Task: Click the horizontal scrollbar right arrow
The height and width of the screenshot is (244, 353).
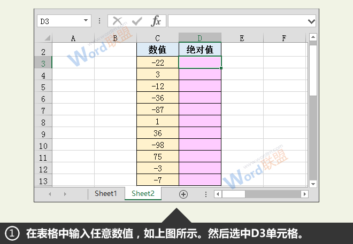Action: pyautogui.click(x=305, y=194)
